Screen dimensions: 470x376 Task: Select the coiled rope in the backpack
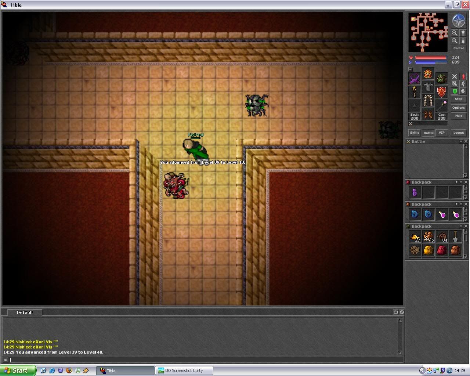[x=415, y=250]
